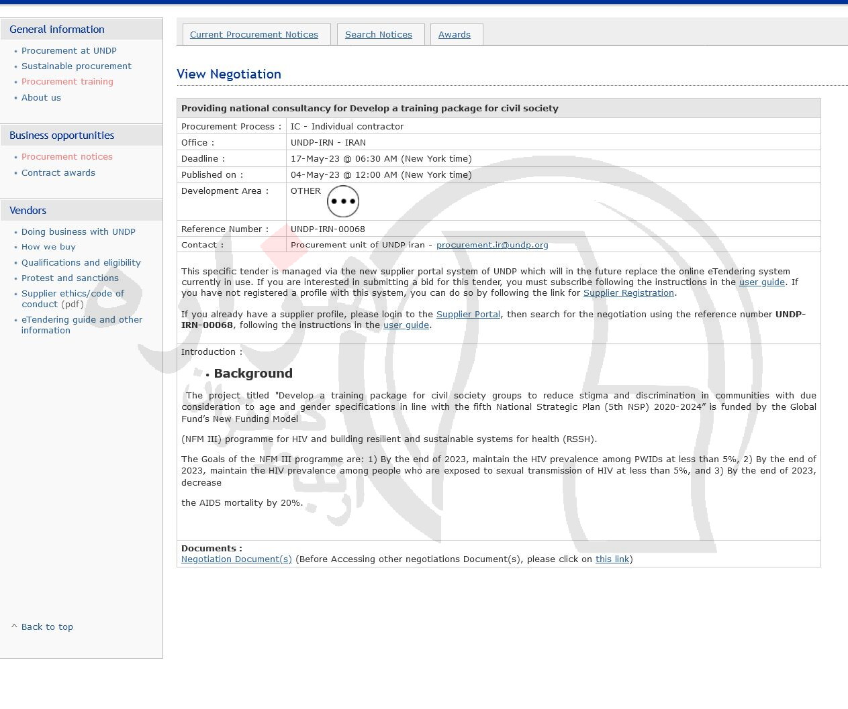
Task: Click the Back to top caret arrow
Action: pos(14,626)
